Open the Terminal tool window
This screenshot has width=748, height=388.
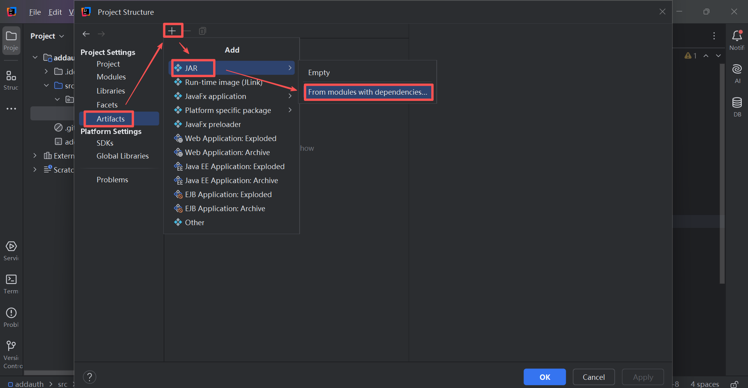11,280
